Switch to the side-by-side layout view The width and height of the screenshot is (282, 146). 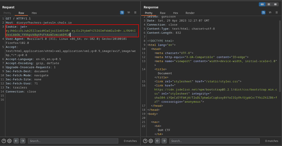(262, 4)
